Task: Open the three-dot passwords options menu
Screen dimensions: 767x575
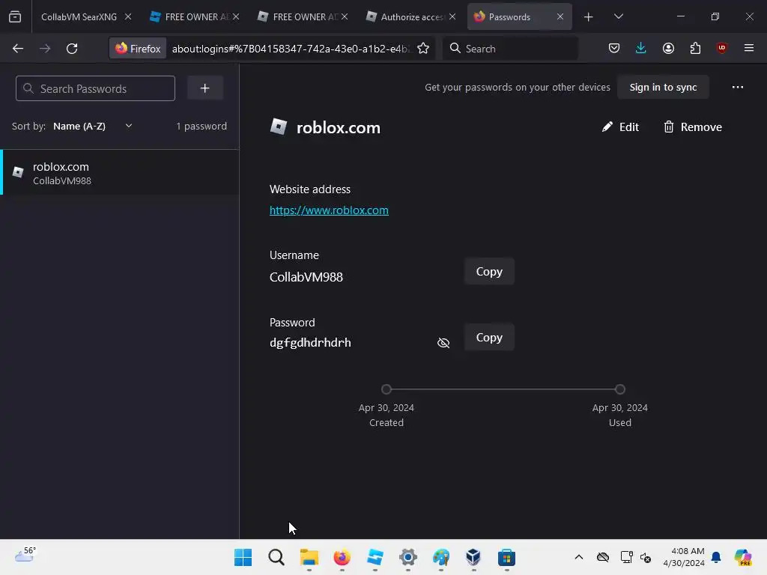Action: tap(738, 87)
